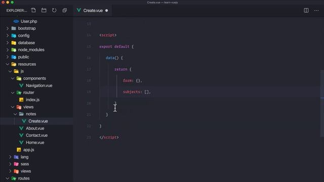This screenshot has width=324, height=182.
Task: Open the editor More Actions menu
Action: pyautogui.click(x=316, y=10)
